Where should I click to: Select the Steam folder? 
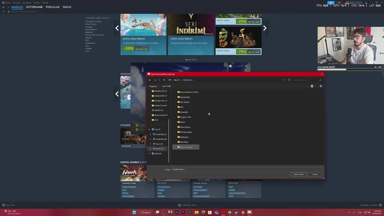[x=181, y=122]
